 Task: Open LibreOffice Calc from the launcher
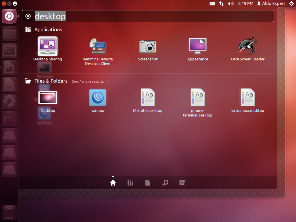point(9,85)
